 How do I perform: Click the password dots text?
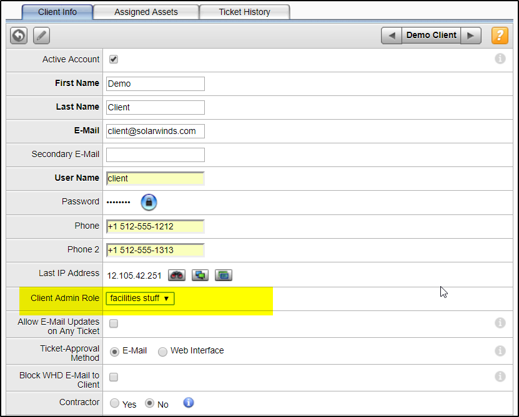pos(119,202)
